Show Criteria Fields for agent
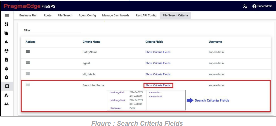This screenshot has height=126, width=276. pos(158,63)
